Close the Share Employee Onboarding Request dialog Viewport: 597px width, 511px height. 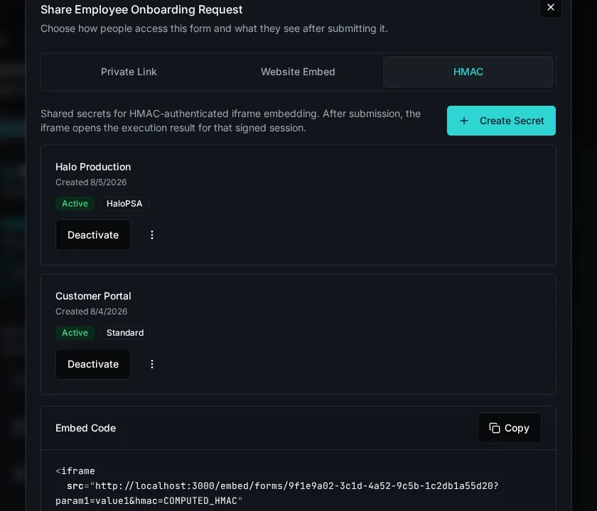point(551,7)
